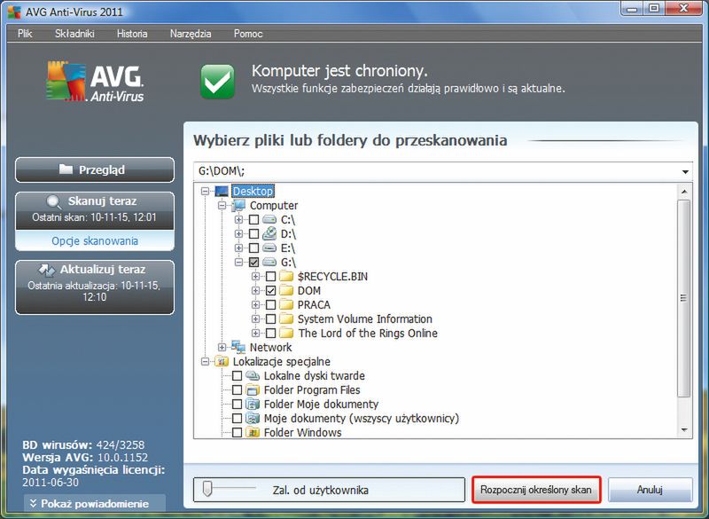Click the Folder Windows icon
709x519 pixels.
(253, 432)
